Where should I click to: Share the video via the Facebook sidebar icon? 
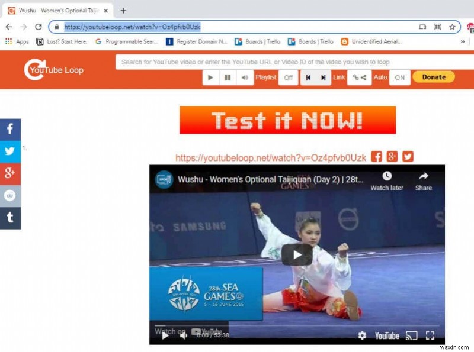click(x=10, y=129)
